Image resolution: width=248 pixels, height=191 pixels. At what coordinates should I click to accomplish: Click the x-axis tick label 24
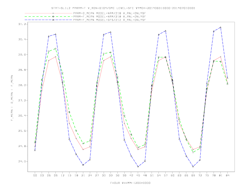click(90, 175)
